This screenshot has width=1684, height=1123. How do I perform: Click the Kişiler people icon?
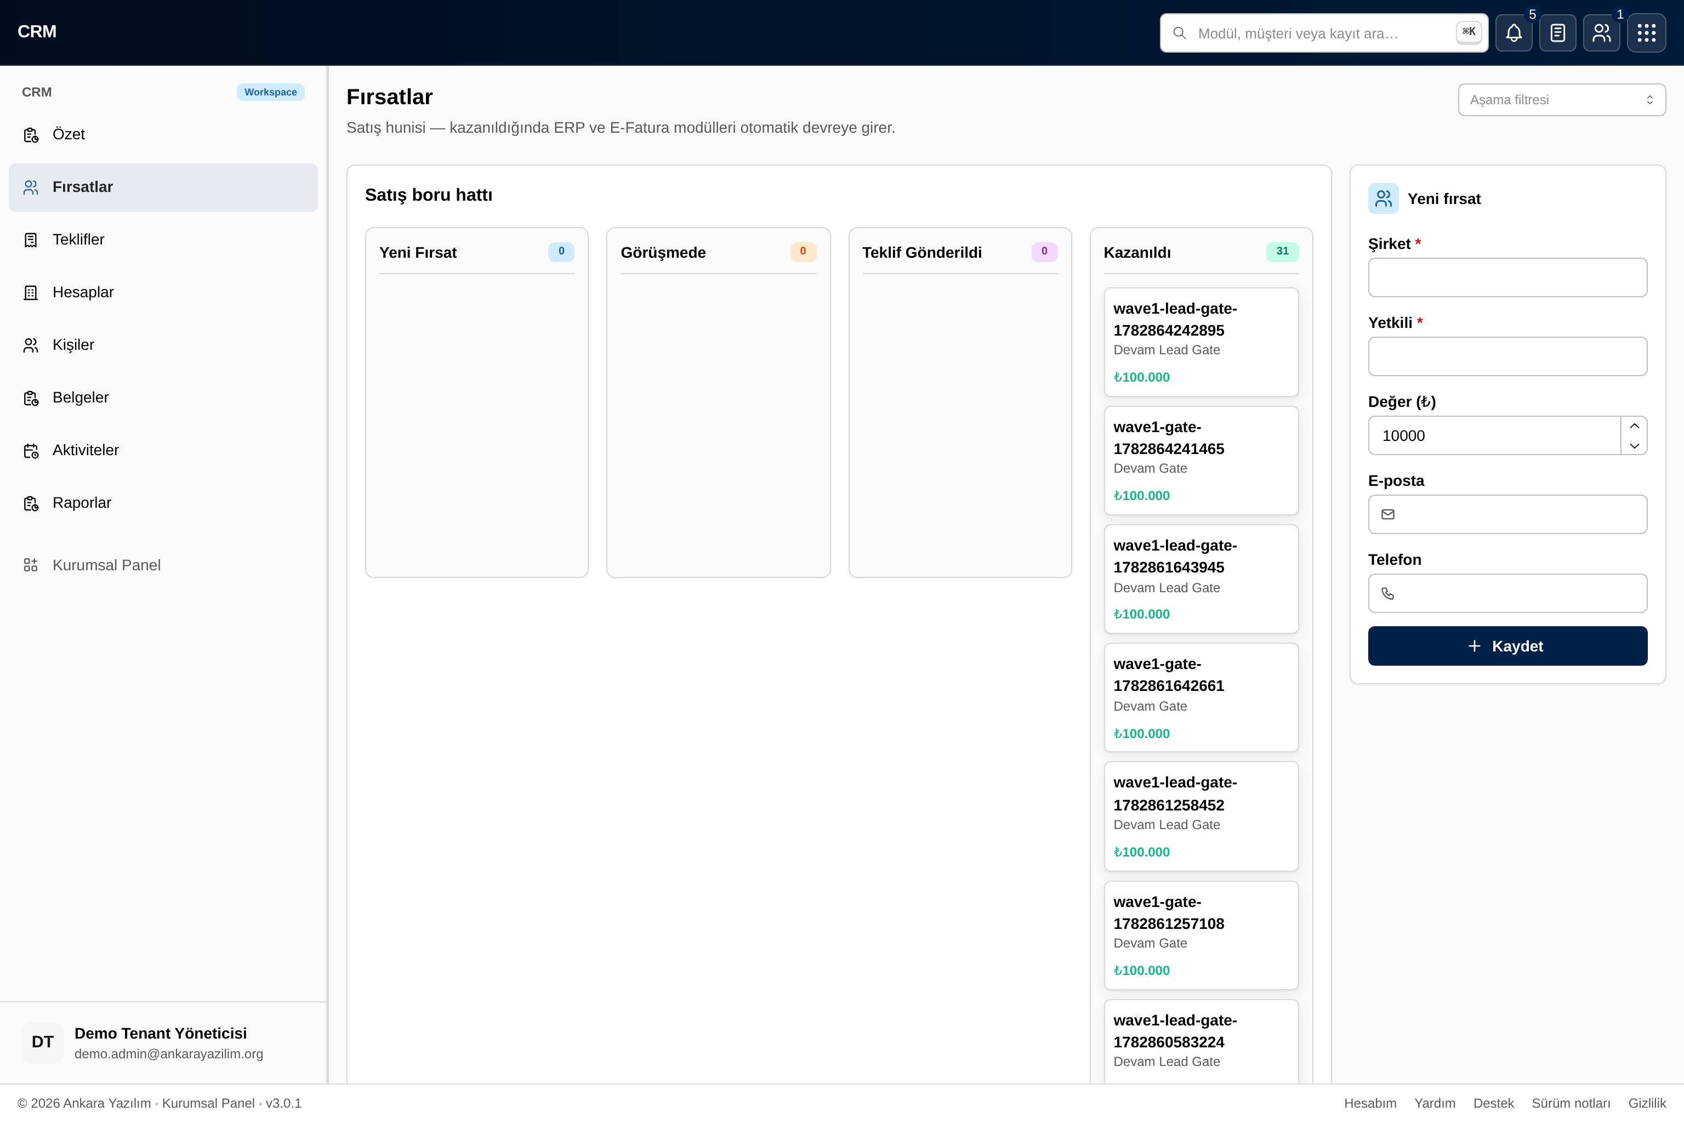tap(31, 345)
